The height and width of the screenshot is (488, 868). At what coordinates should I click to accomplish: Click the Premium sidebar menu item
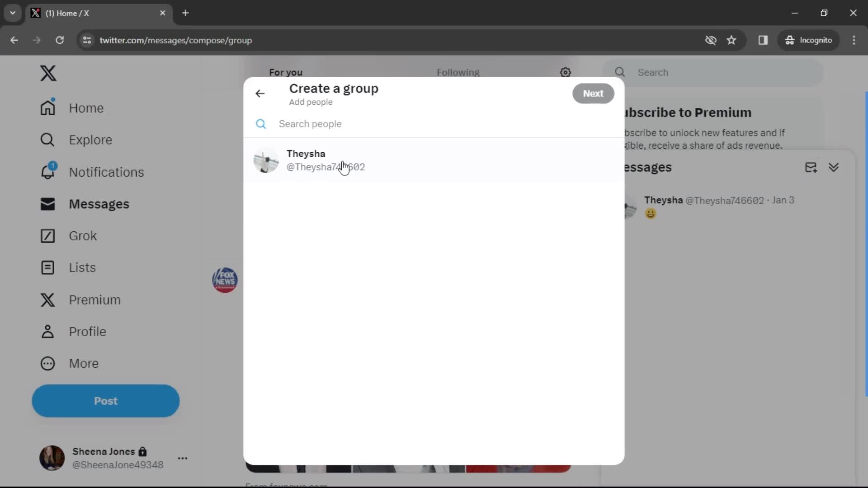[95, 299]
